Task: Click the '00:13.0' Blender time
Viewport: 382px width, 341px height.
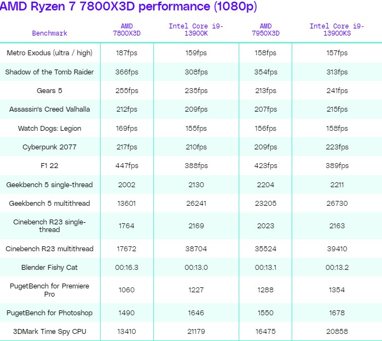Action: 196,268
